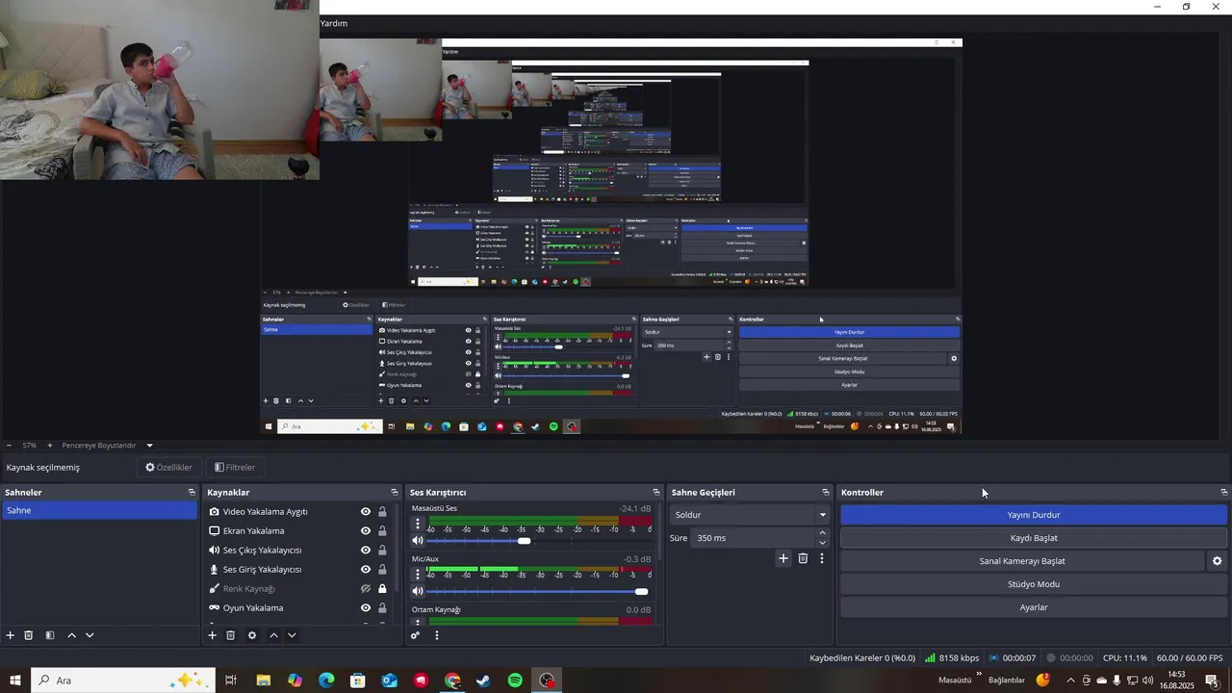Click Stüdyo Modu button
The height and width of the screenshot is (693, 1232).
coord(1034,584)
